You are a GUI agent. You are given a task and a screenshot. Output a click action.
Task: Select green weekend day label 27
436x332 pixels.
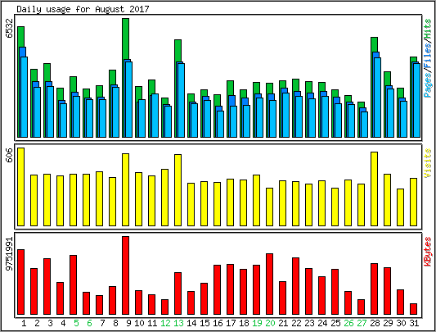pos(362,323)
